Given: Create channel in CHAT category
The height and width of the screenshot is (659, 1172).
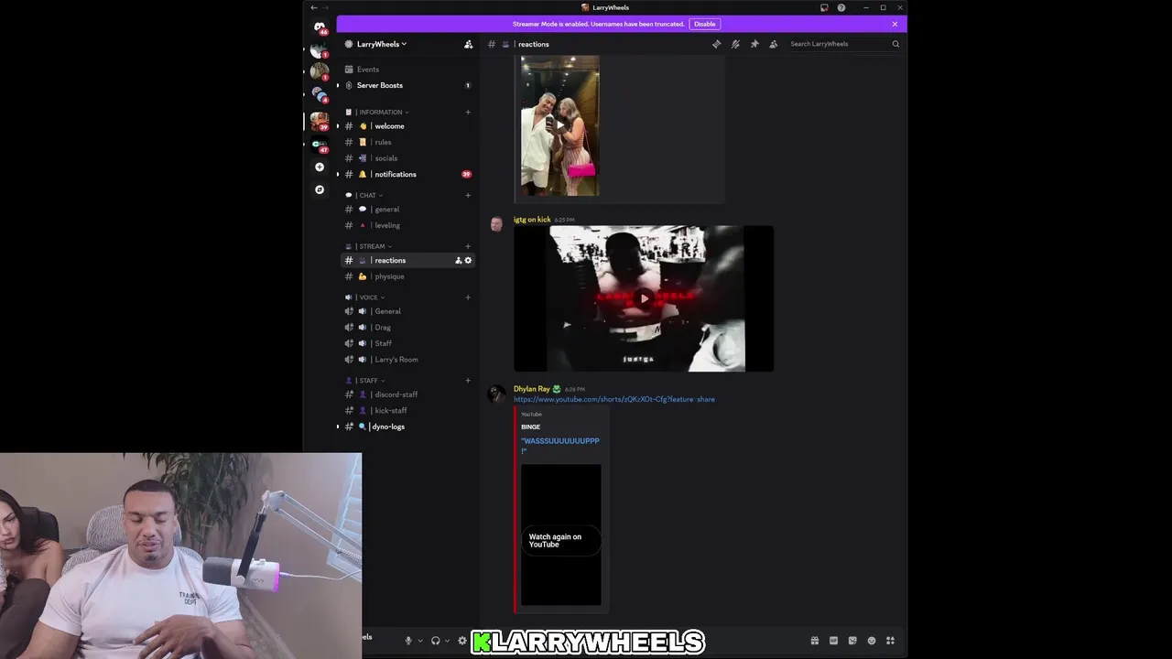Looking at the screenshot, I should pos(468,195).
